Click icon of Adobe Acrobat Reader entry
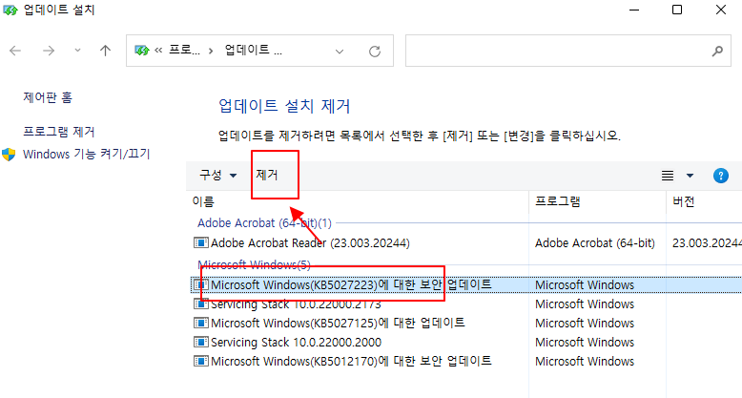 pyautogui.click(x=201, y=243)
